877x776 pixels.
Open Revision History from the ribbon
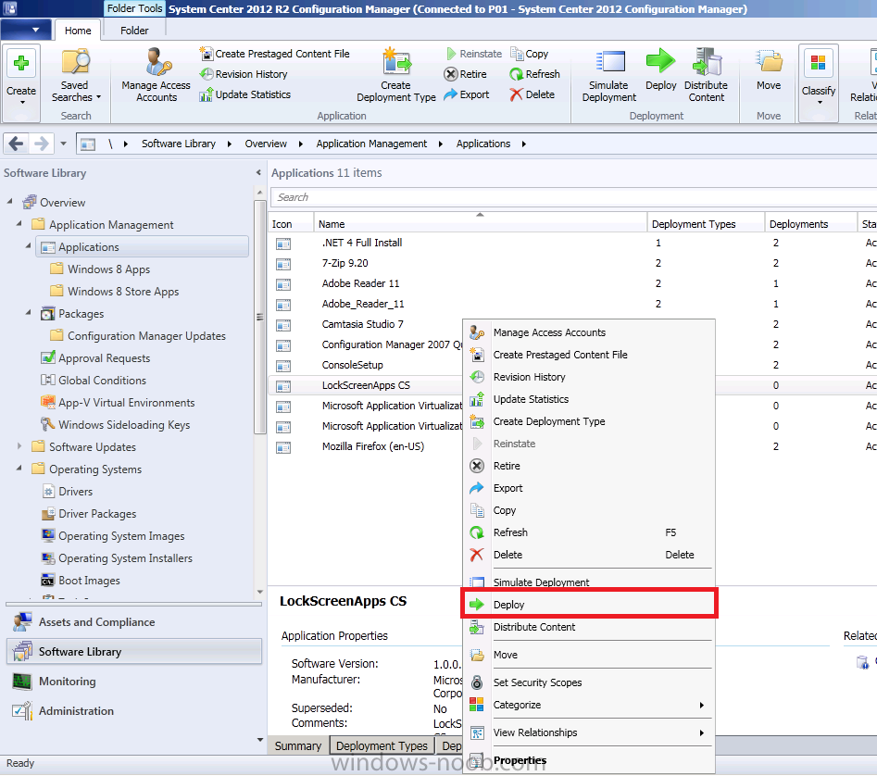pos(244,74)
